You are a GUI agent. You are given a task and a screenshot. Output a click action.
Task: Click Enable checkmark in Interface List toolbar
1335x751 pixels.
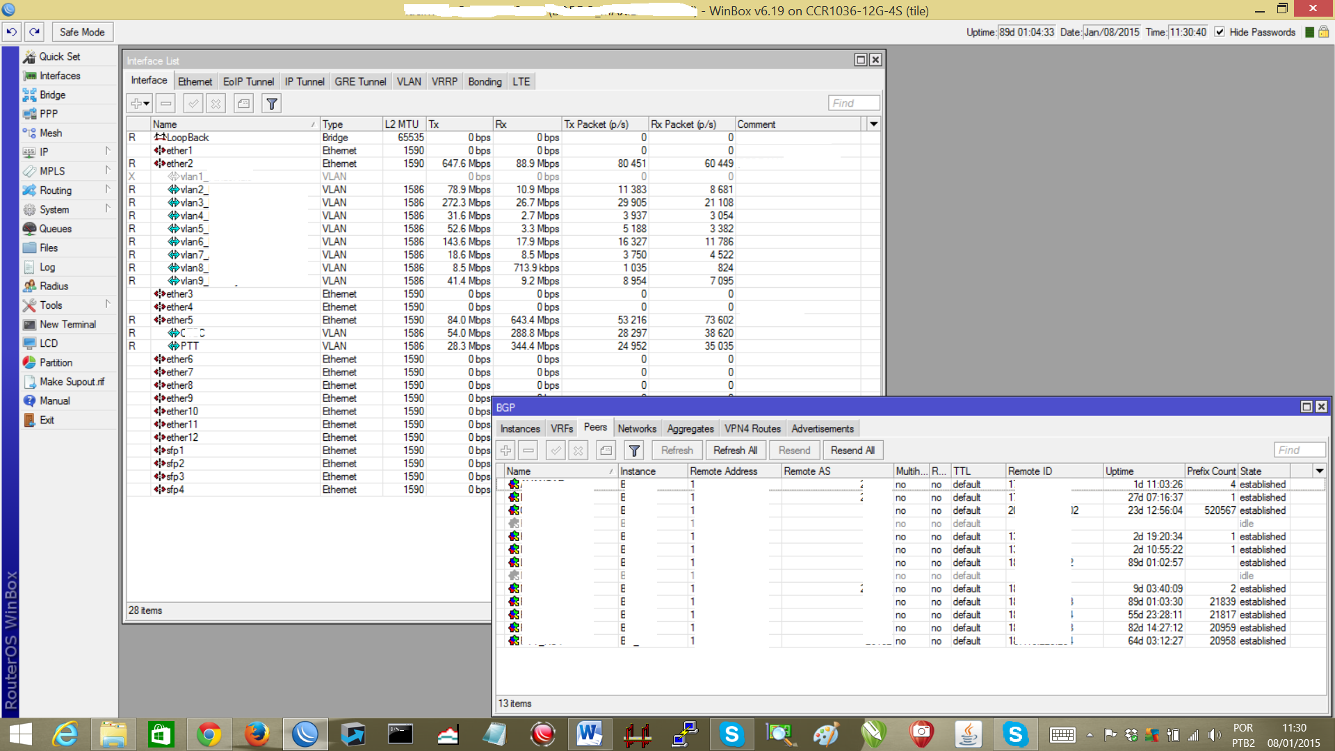[193, 104]
